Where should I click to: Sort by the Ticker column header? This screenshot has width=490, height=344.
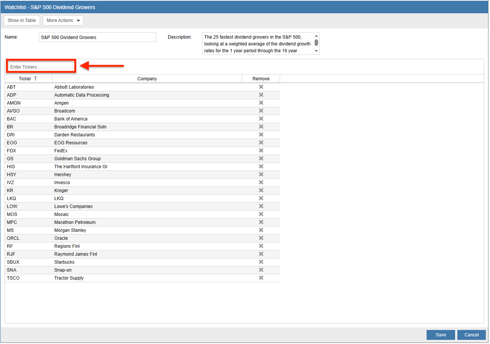click(28, 79)
